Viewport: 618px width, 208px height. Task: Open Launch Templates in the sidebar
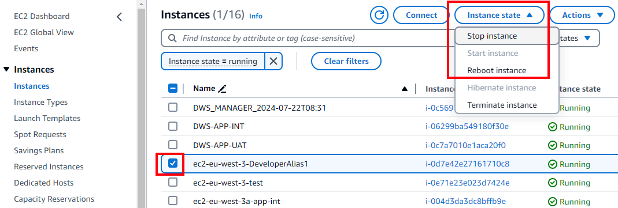47,118
